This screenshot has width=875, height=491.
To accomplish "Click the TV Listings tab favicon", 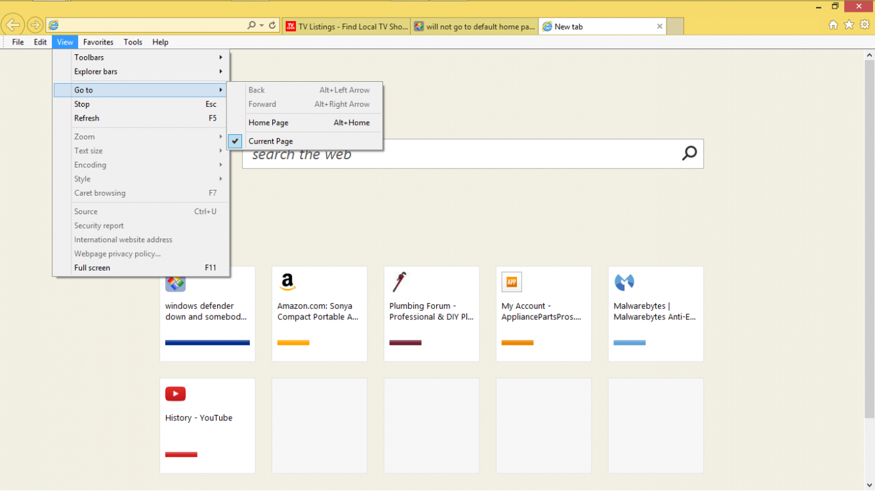I will 291,26.
